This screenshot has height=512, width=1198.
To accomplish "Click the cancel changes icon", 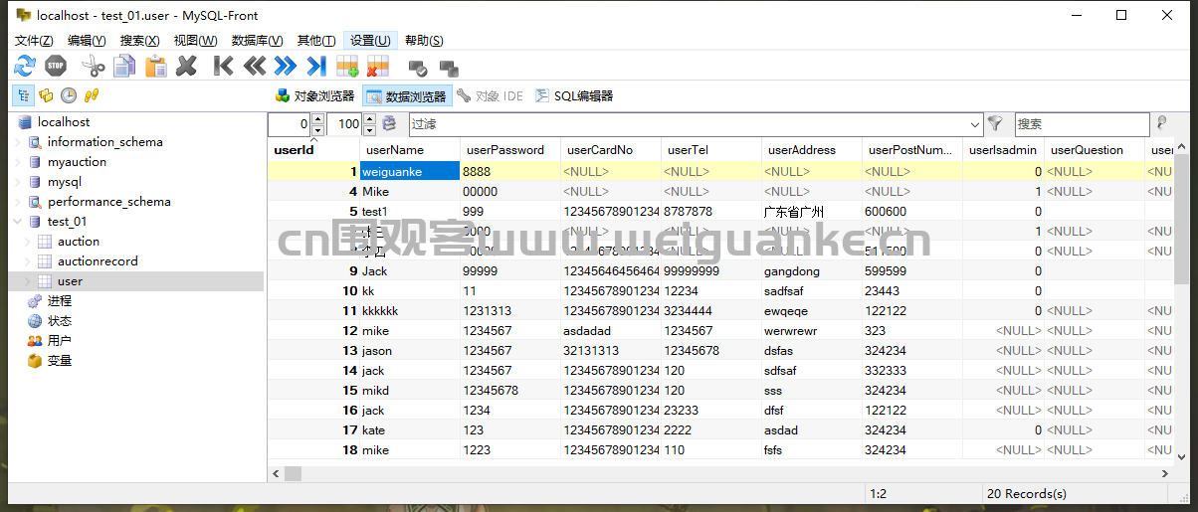I will coord(449,68).
